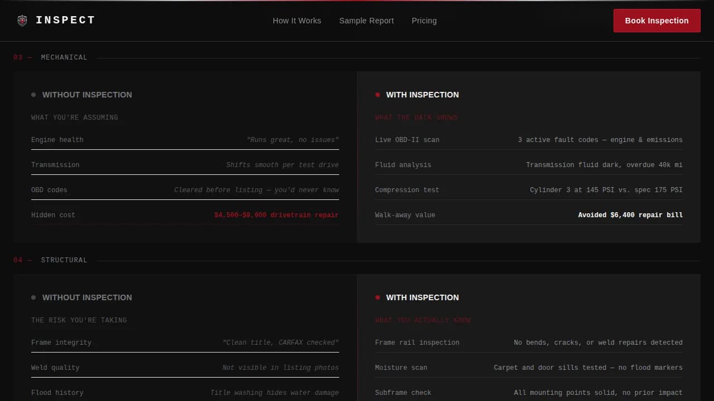Viewport: 714px width, 401px height.
Task: Click Cylinder 3 at 145 PSI text
Action: [x=606, y=190]
